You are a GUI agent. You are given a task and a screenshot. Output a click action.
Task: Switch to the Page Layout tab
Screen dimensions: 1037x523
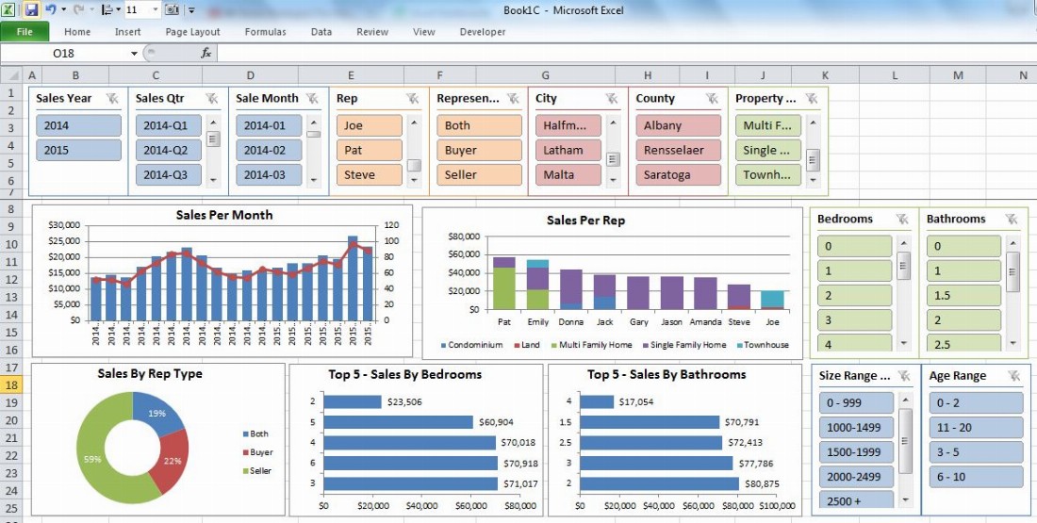click(x=192, y=32)
